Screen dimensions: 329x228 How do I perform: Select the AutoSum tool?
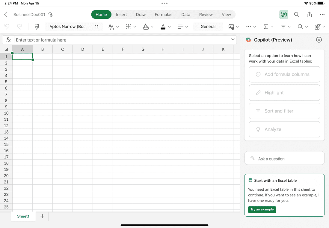pyautogui.click(x=266, y=27)
